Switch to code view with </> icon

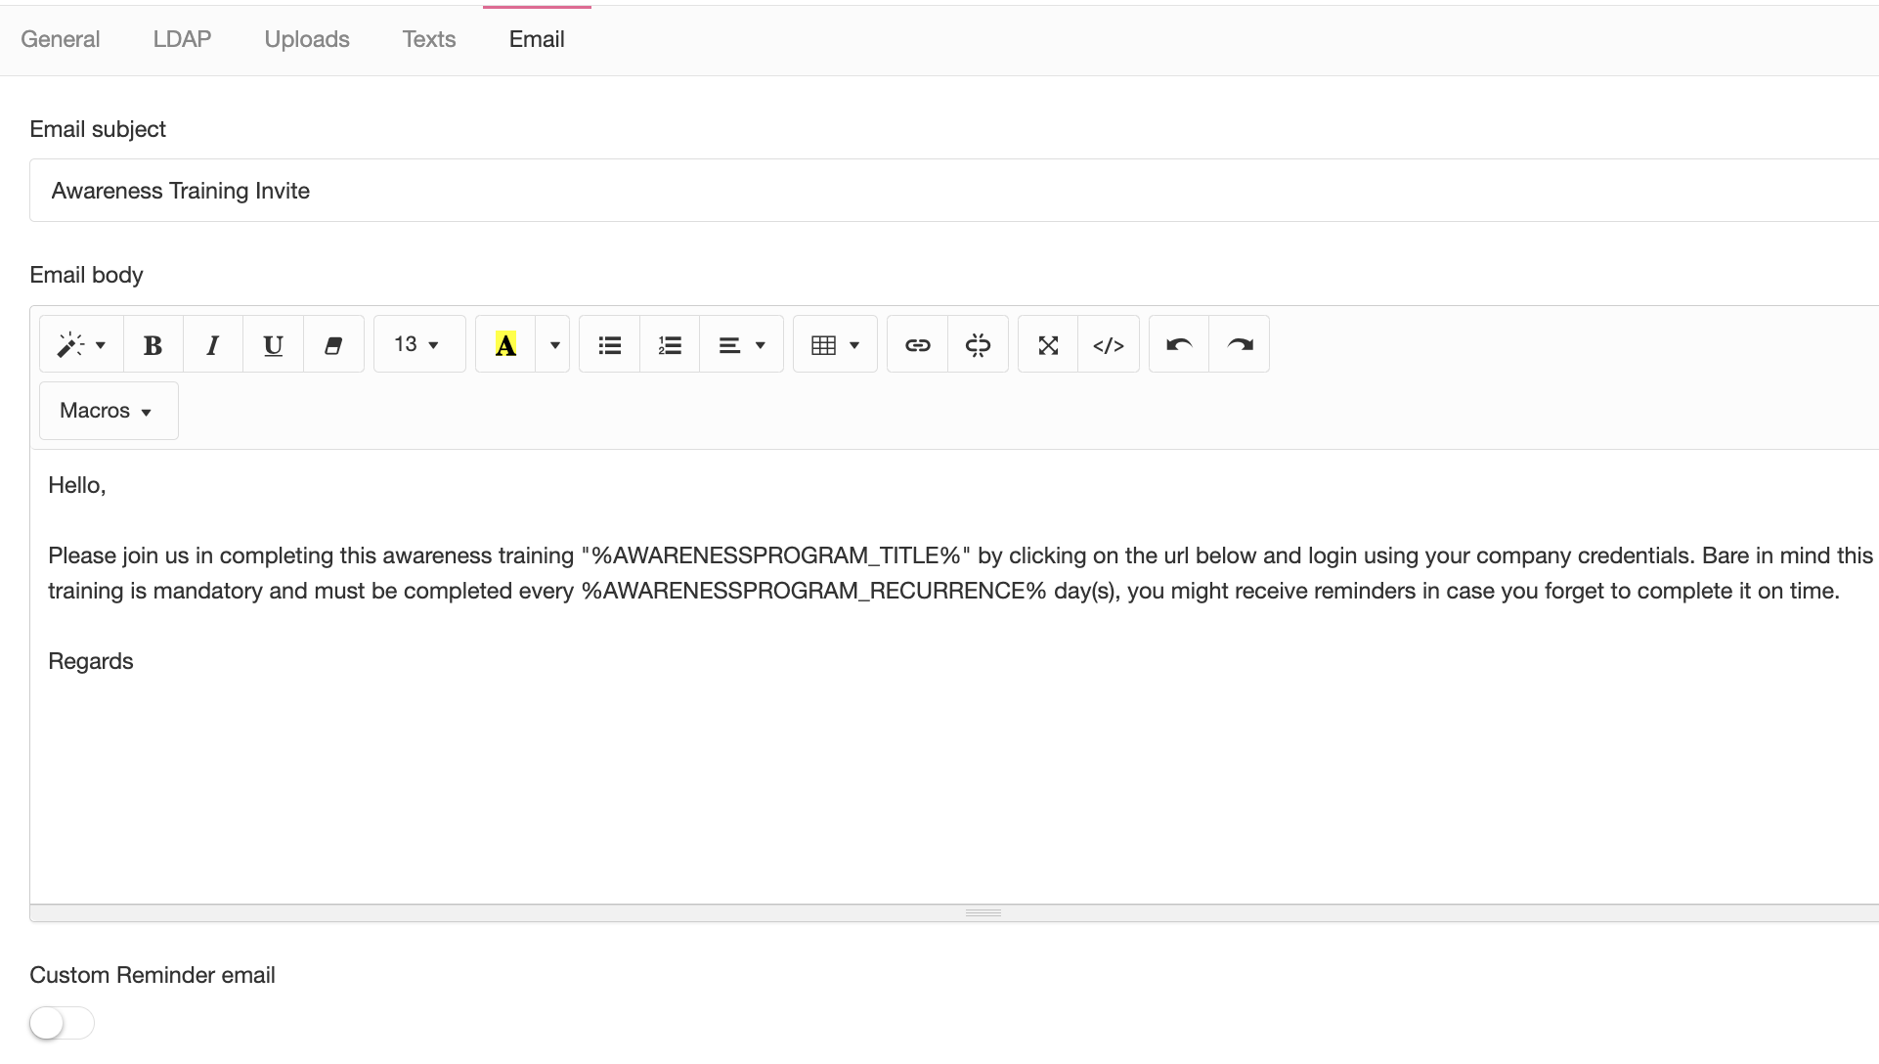(1109, 344)
